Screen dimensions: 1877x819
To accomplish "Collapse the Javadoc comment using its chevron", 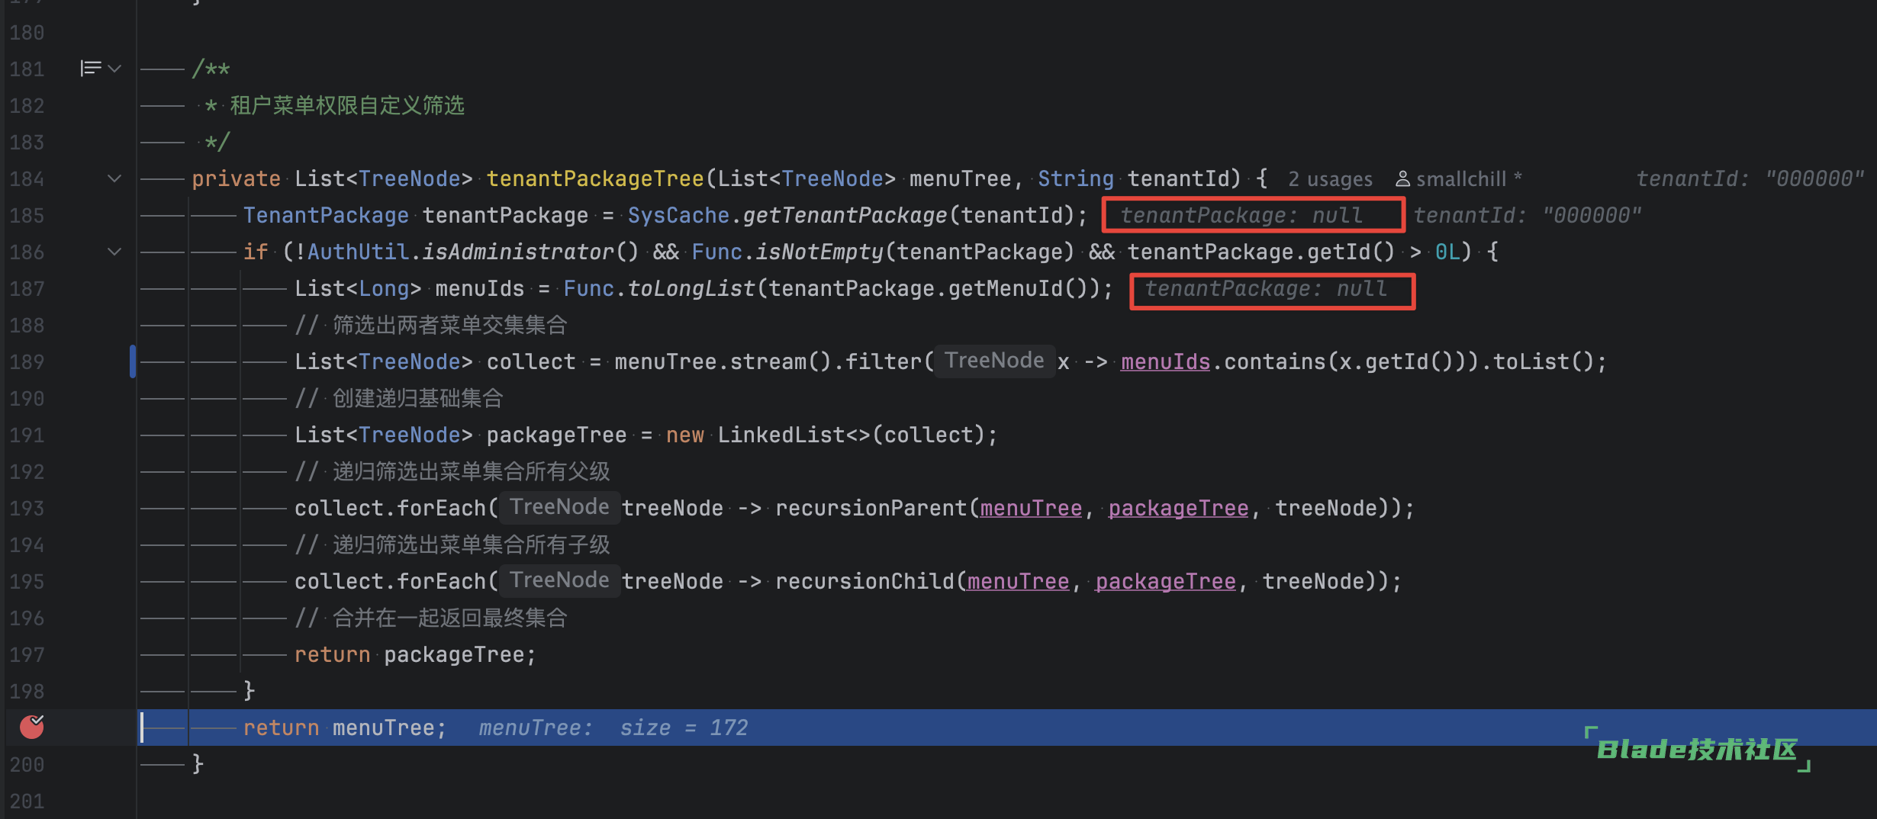I will click(115, 69).
